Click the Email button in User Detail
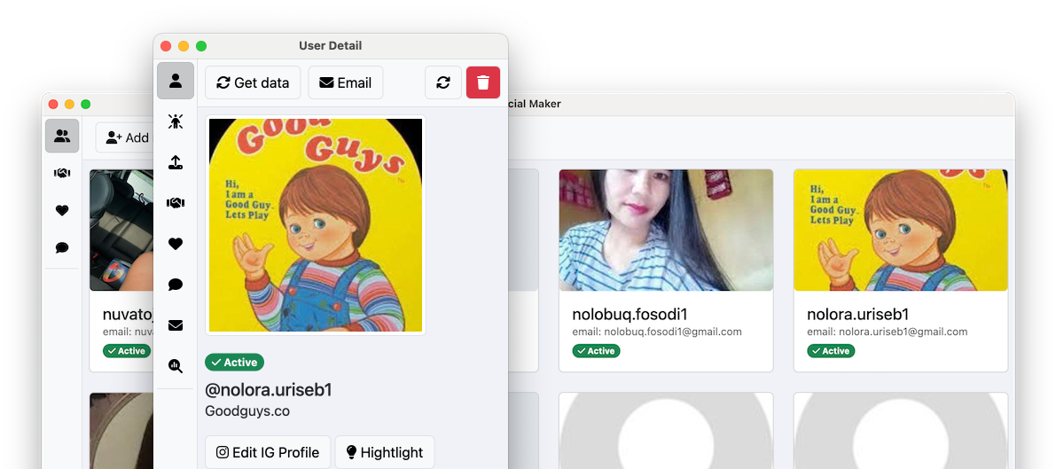The width and height of the screenshot is (1056, 469). pos(346,82)
